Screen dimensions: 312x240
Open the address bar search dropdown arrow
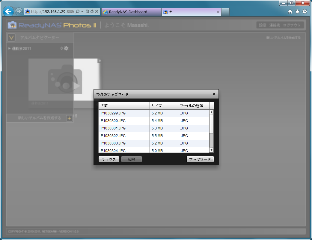click(82, 12)
